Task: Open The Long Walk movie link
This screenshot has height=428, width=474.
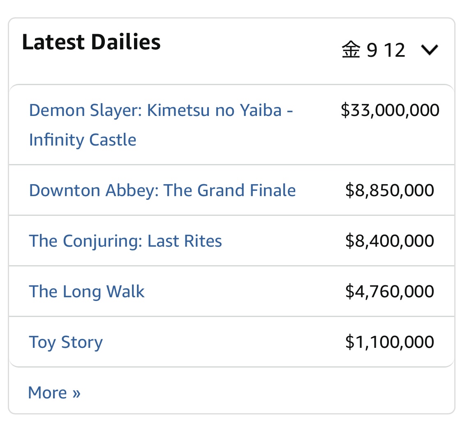Action: [x=87, y=292]
